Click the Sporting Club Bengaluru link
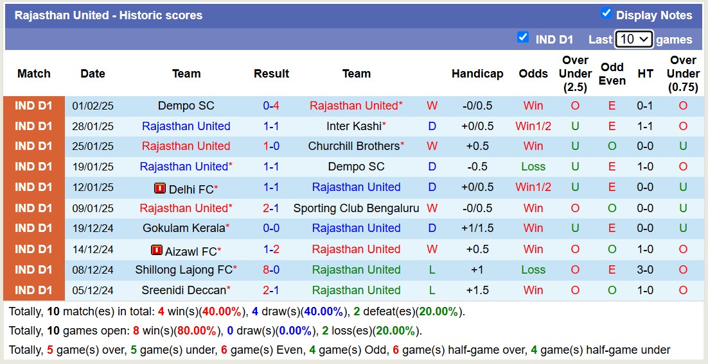708x364 pixels. coord(356,208)
